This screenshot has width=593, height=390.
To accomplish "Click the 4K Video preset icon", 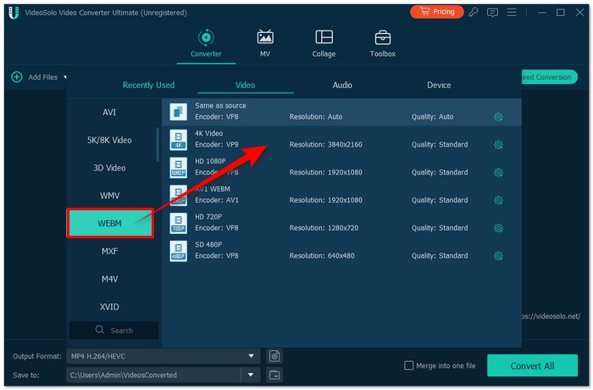I will point(178,140).
